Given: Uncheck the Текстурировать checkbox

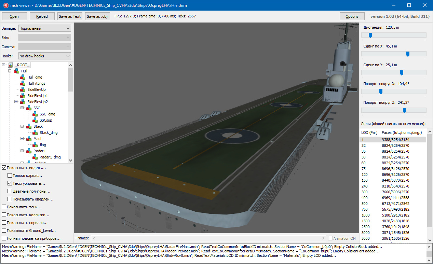Looking at the screenshot, I should point(10,183).
